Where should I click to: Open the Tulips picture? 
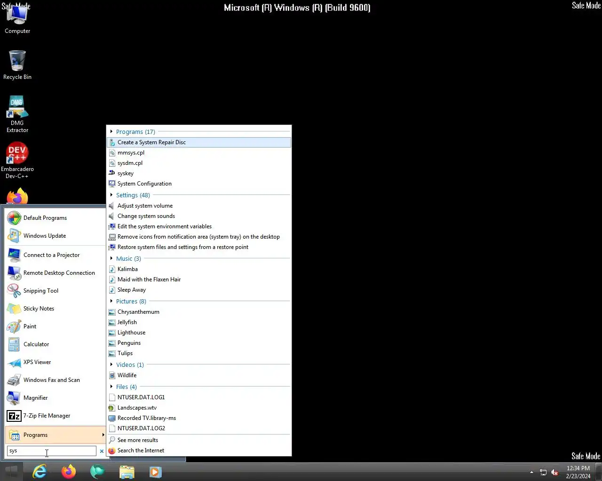click(199, 353)
